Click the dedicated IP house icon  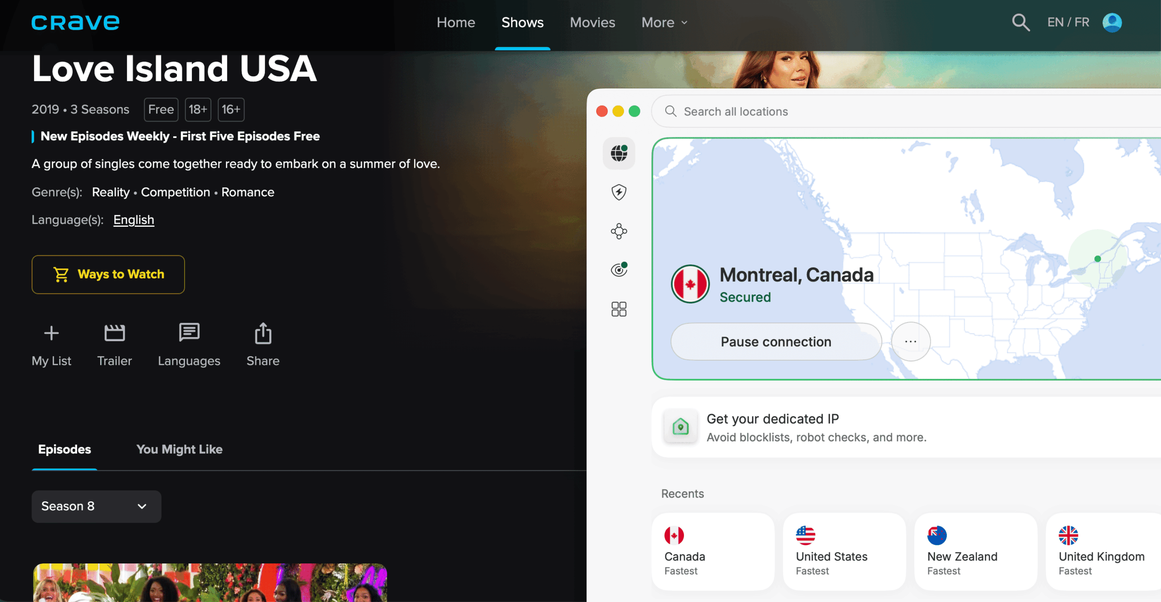[x=680, y=426]
